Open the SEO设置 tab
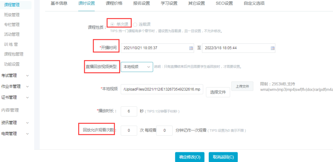333x162 pixels. (224, 3)
